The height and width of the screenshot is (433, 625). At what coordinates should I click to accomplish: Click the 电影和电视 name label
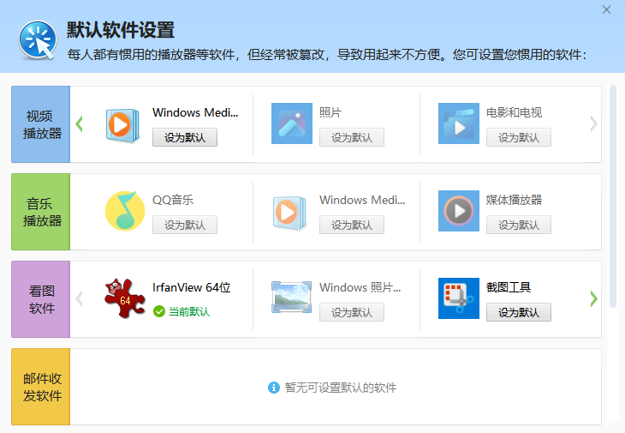click(515, 112)
